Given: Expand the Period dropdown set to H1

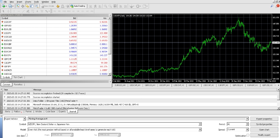Looking at the screenshot, I should pyautogui.click(x=247, y=124).
